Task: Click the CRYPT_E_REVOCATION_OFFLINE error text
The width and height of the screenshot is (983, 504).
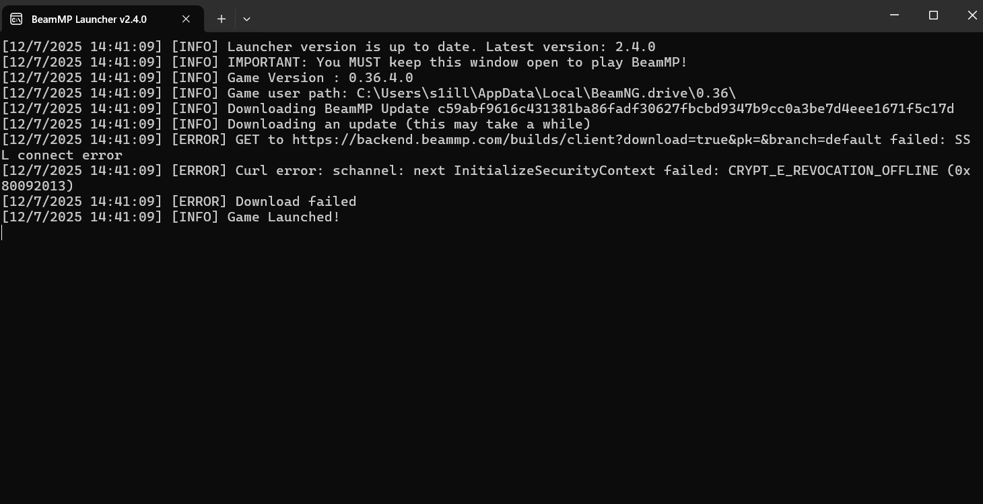Action: pyautogui.click(x=833, y=171)
